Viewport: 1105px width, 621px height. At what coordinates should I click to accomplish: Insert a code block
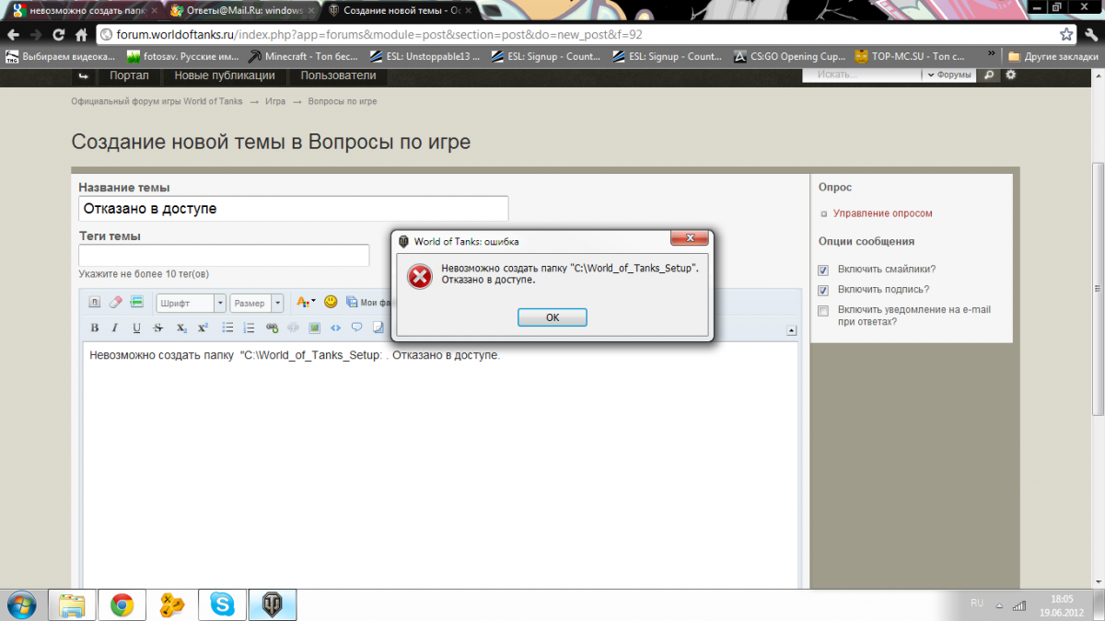point(335,328)
